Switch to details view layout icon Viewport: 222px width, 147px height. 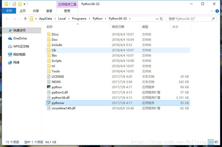(211, 142)
